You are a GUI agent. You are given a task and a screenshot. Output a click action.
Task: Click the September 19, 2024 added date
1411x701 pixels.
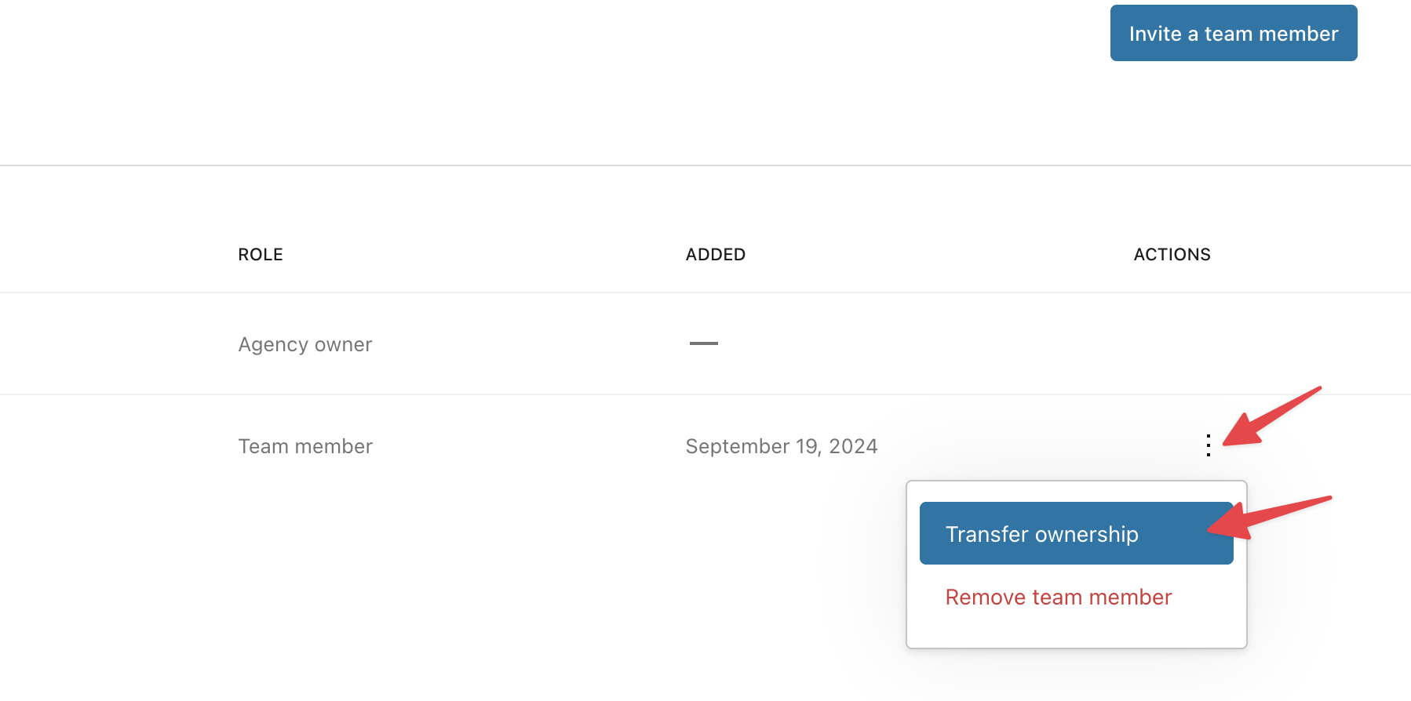(781, 447)
